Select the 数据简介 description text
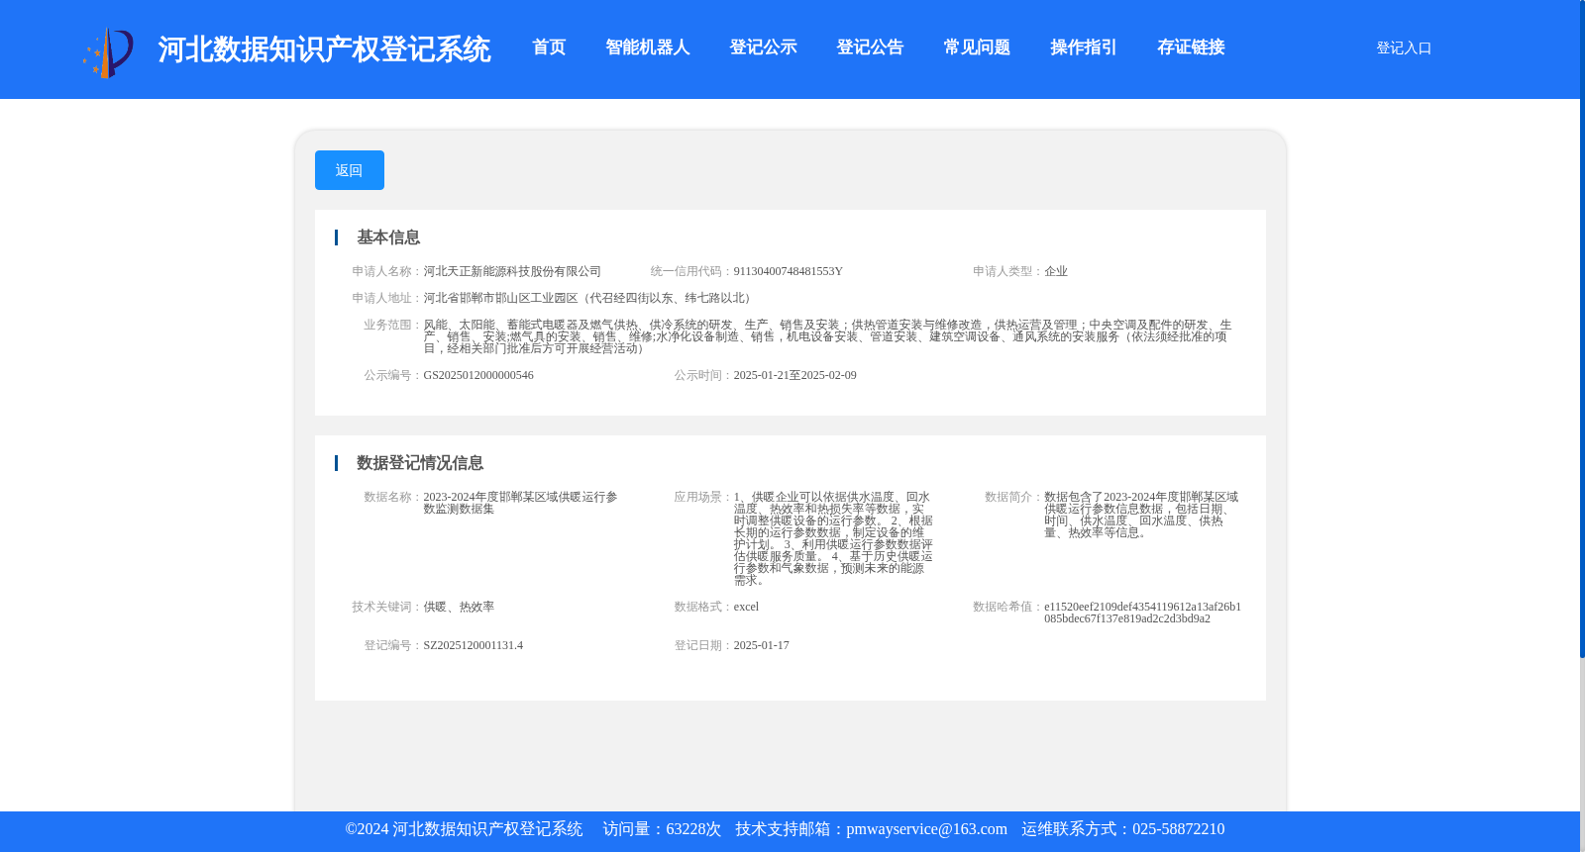This screenshot has width=1585, height=852. coord(1141,515)
